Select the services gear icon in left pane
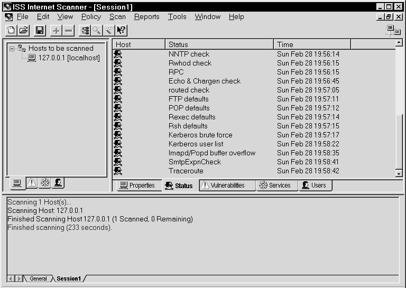406x288 pixels. click(x=45, y=183)
